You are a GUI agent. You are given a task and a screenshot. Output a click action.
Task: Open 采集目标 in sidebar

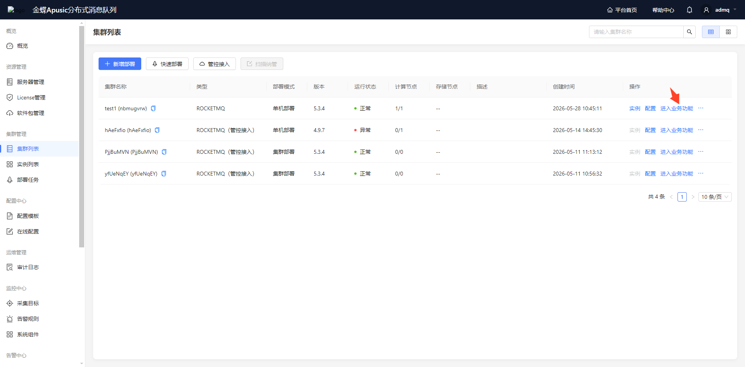point(28,303)
